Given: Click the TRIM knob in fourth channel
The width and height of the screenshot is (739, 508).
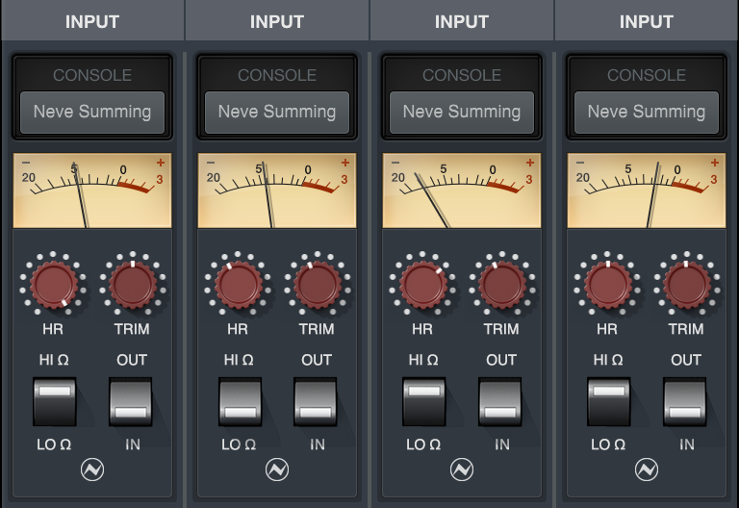Looking at the screenshot, I should [x=687, y=285].
